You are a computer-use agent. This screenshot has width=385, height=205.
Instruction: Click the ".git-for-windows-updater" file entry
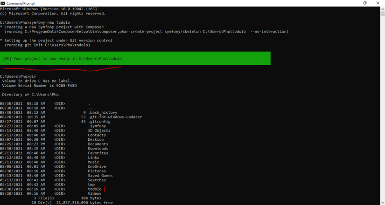pyautogui.click(x=115, y=117)
